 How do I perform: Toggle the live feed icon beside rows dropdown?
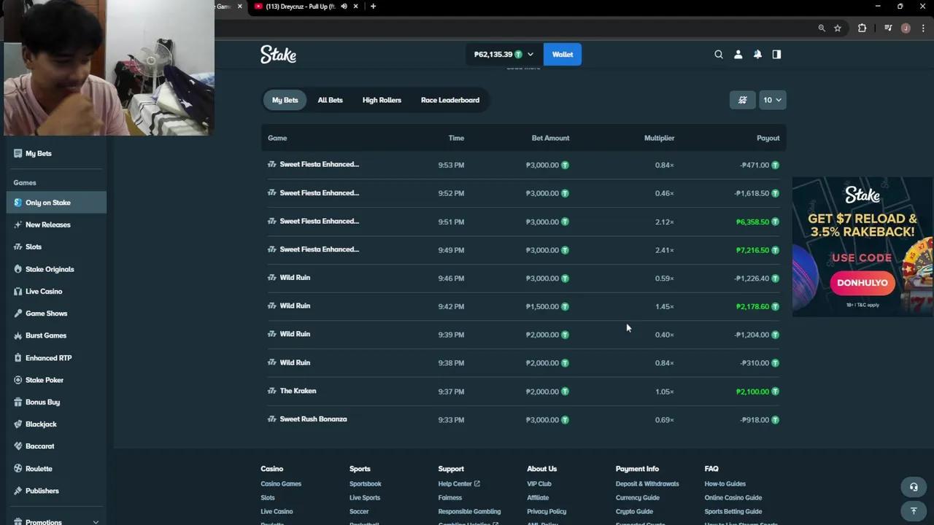[x=742, y=100]
